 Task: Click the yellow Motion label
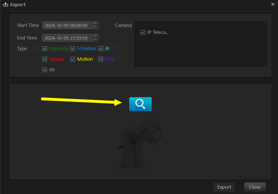pyautogui.click(x=85, y=59)
